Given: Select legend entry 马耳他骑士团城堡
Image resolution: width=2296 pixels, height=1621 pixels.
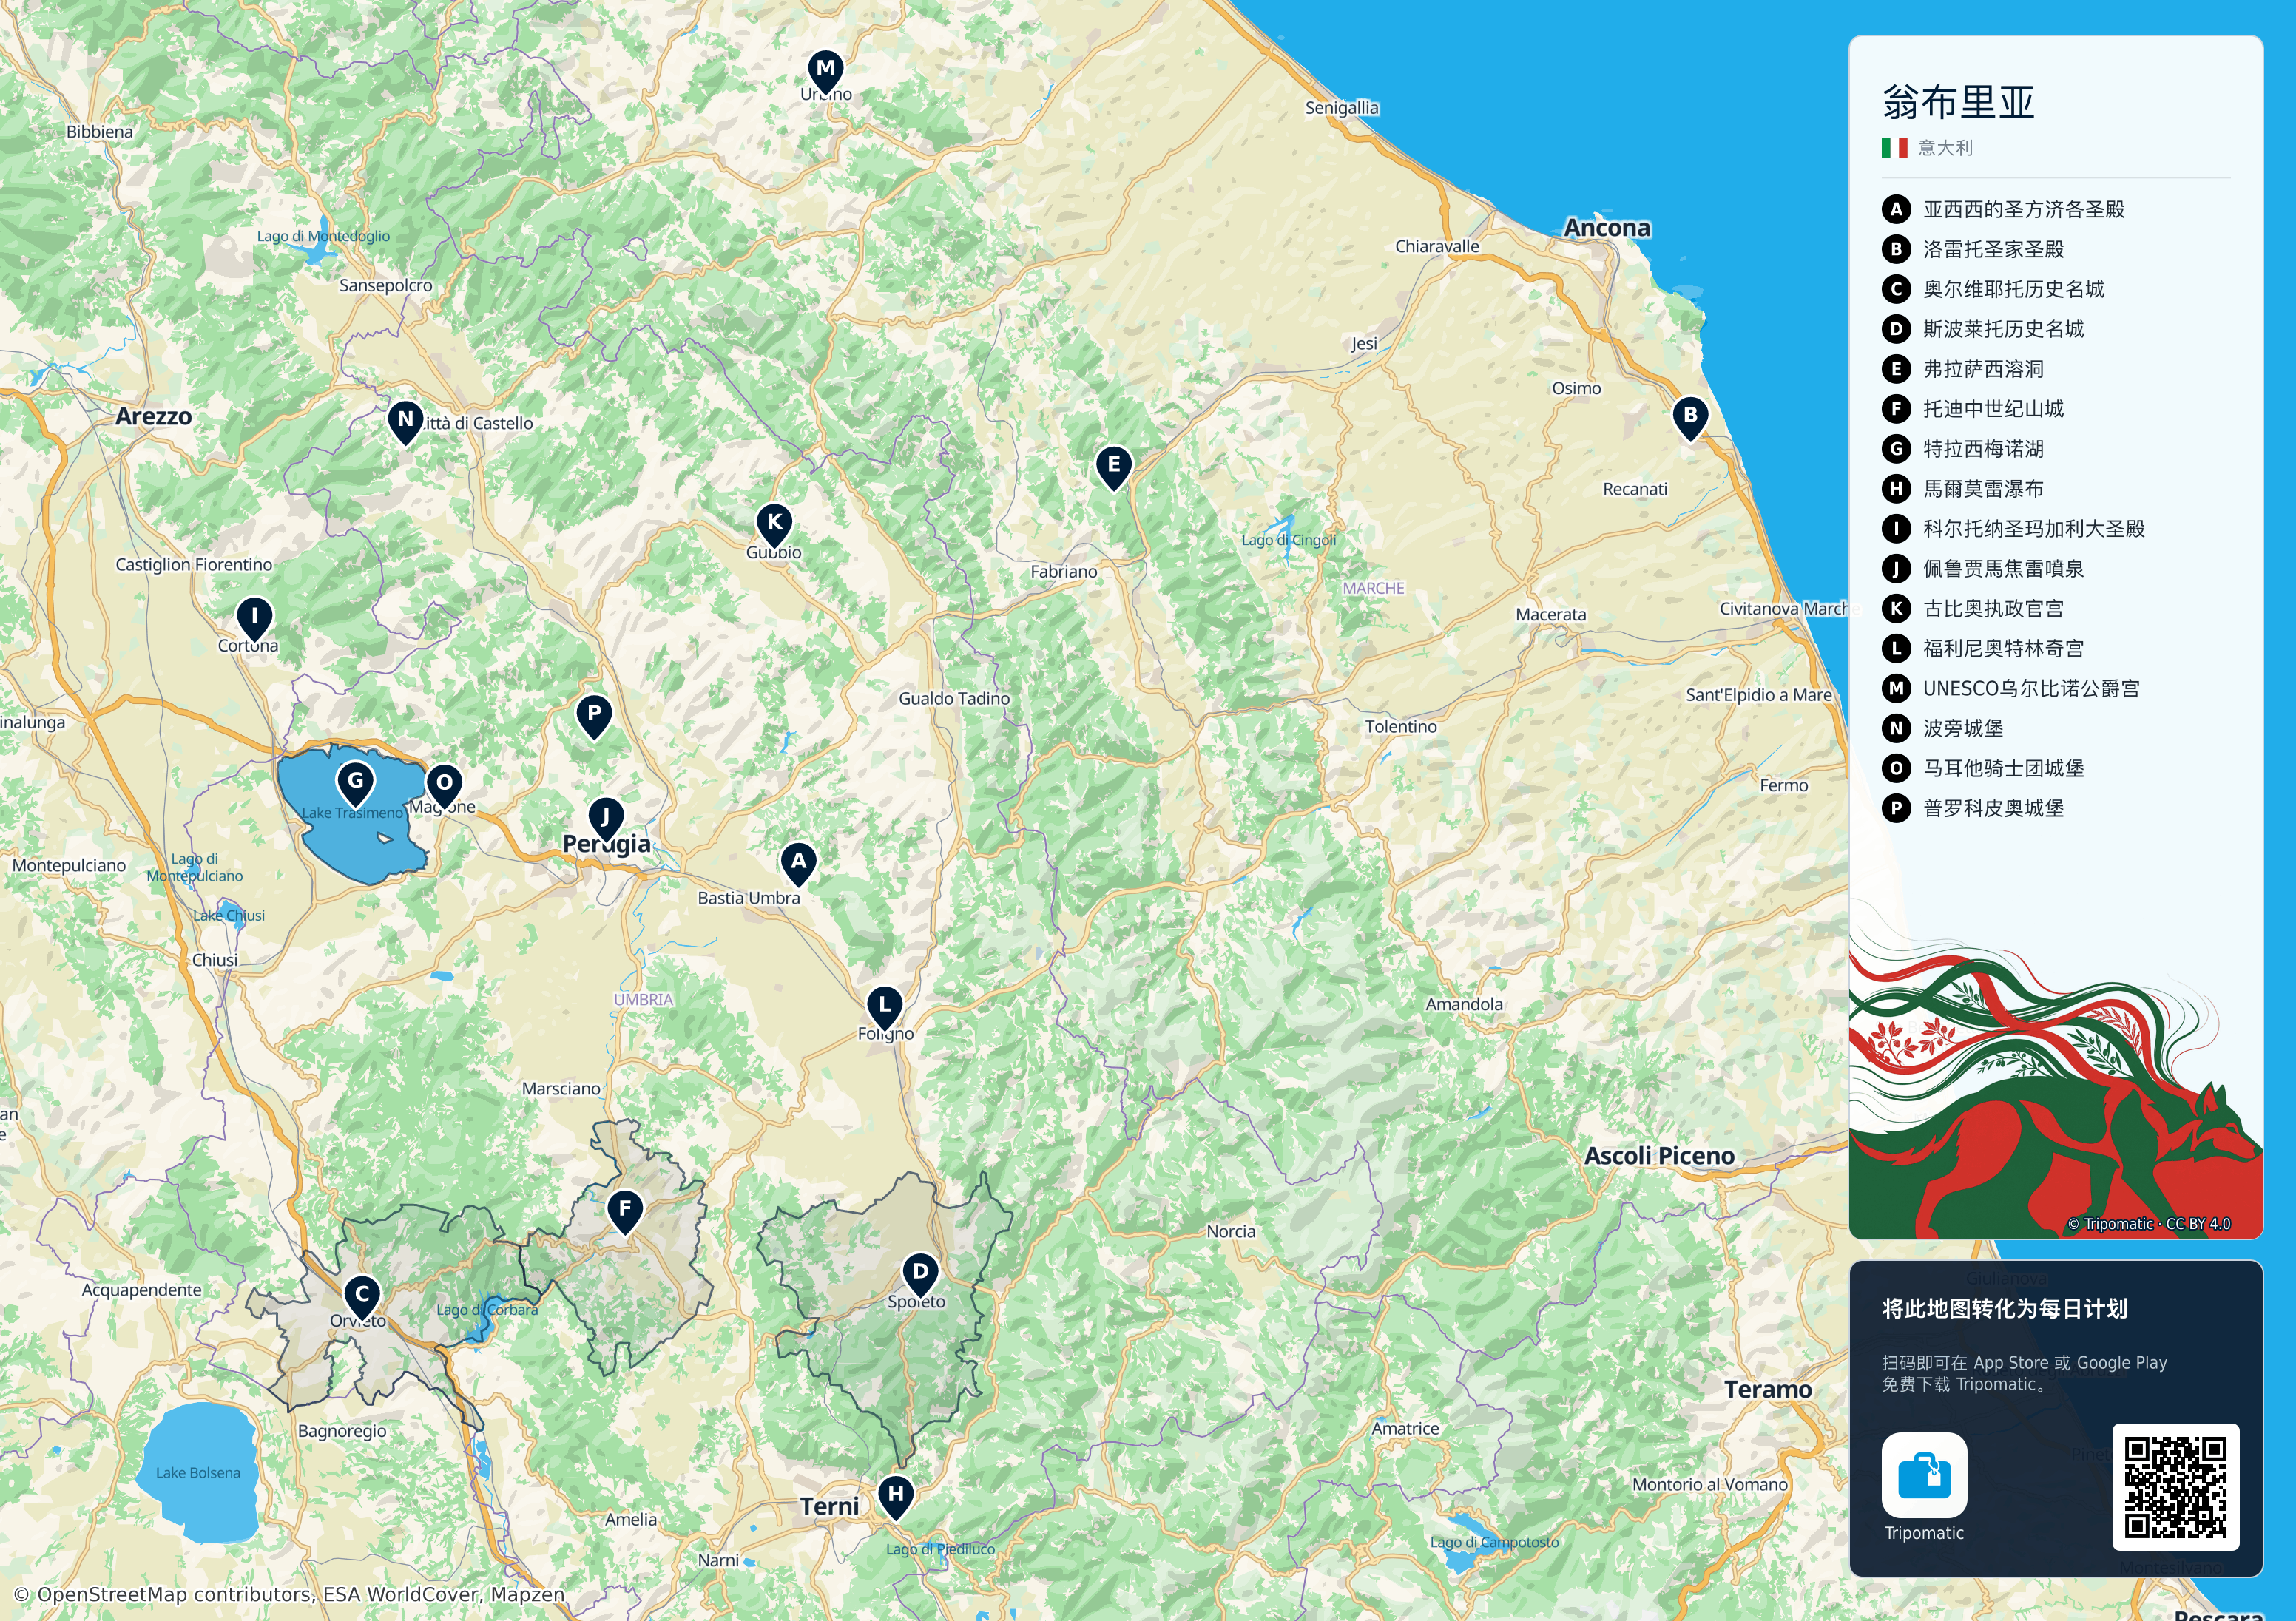Looking at the screenshot, I should pos(1983,768).
